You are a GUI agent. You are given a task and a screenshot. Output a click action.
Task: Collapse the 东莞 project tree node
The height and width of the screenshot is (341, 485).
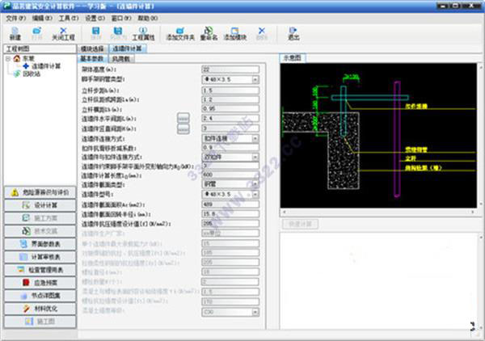7,58
